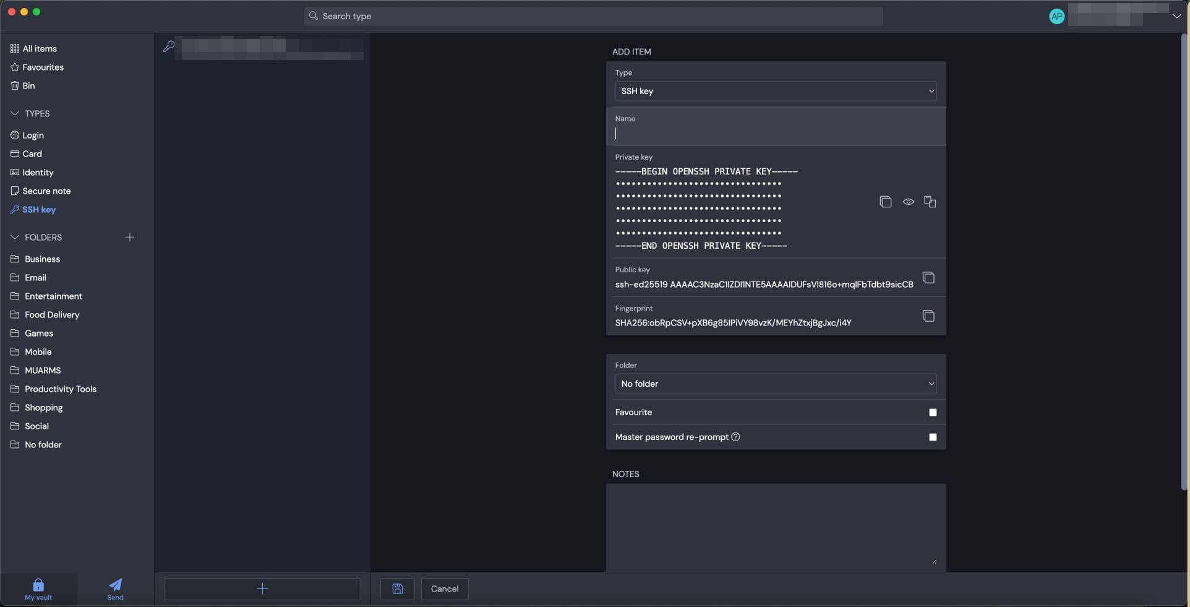Open the Social folder
Viewport: 1190px width, 607px height.
pyautogui.click(x=30, y=426)
